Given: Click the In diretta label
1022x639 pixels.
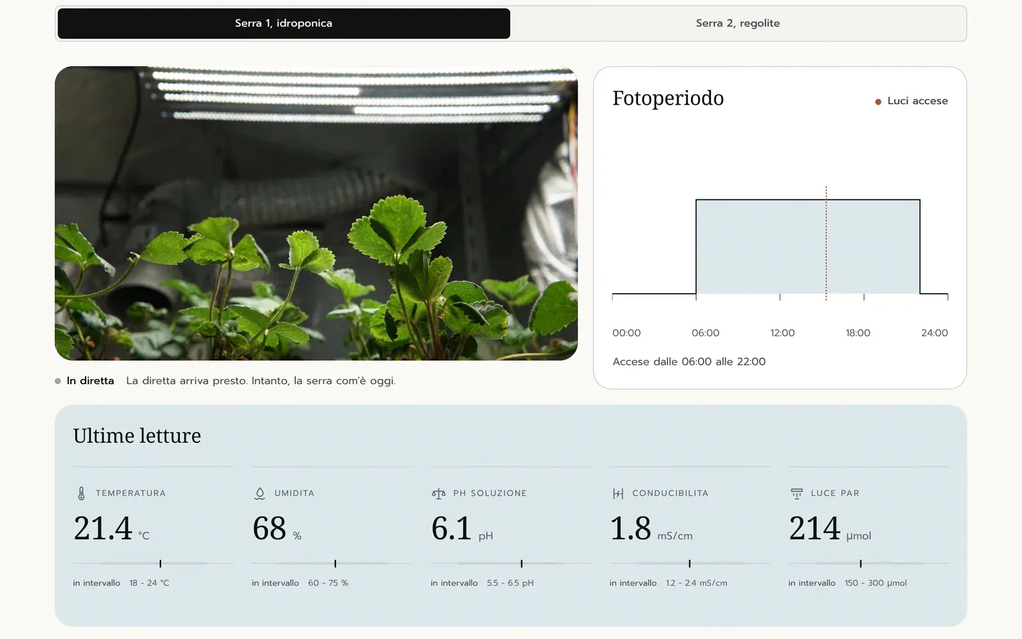Looking at the screenshot, I should pos(90,381).
